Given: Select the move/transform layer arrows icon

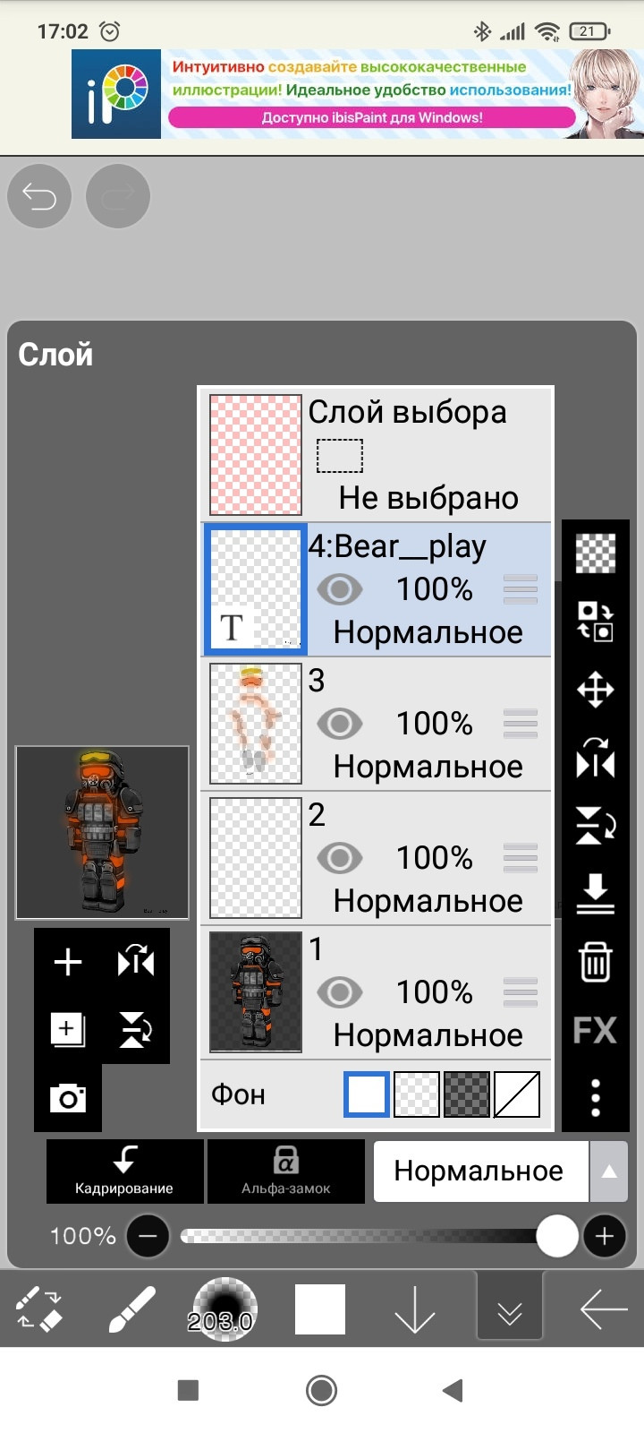Looking at the screenshot, I should tap(595, 690).
